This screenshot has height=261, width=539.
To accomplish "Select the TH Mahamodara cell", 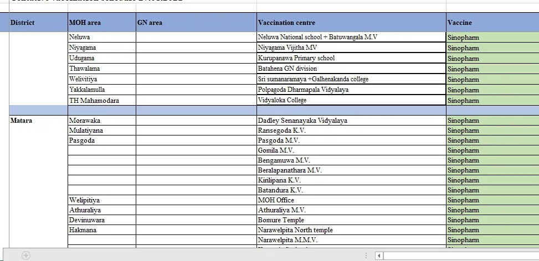I will click(x=102, y=100).
